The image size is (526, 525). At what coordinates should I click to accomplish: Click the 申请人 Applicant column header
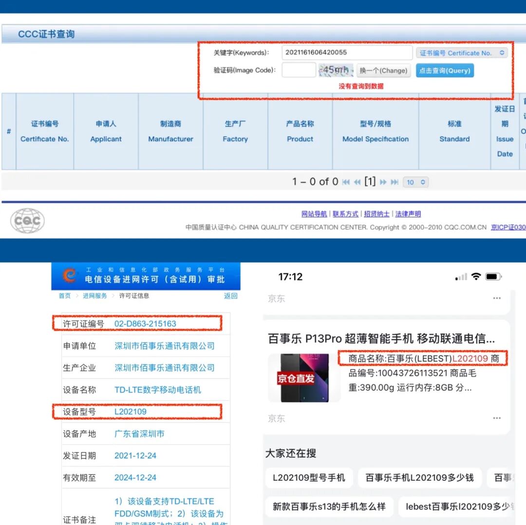pyautogui.click(x=106, y=131)
